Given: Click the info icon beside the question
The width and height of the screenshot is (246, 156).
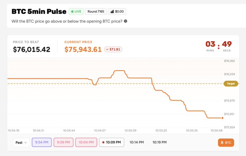Looking at the screenshot, I should click(126, 21).
